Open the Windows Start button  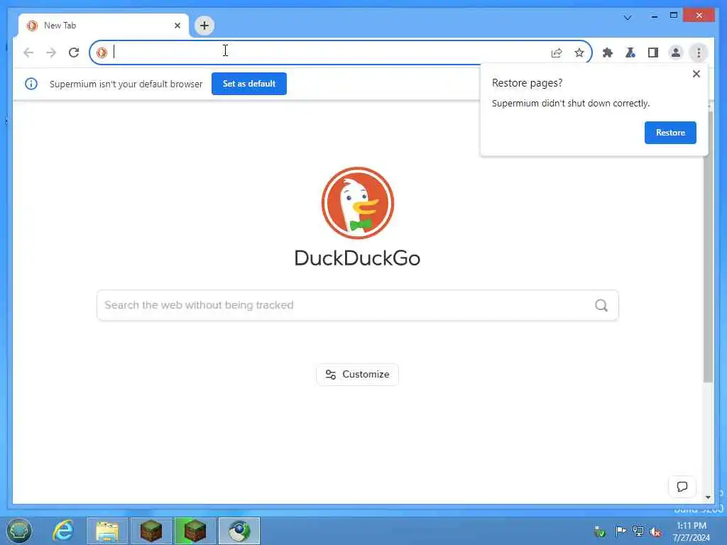pos(19,531)
